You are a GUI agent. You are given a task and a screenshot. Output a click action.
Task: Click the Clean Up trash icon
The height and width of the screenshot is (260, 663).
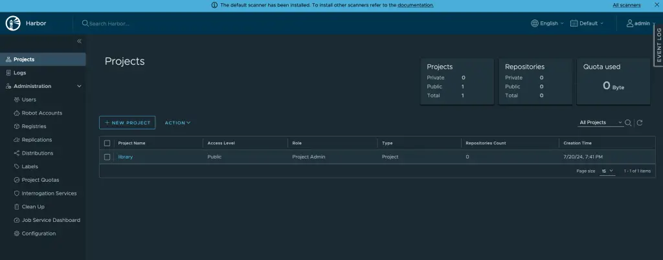tap(17, 207)
